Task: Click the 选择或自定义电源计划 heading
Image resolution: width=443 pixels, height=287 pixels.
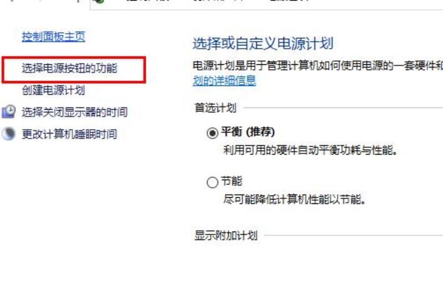Action: pyautogui.click(x=263, y=44)
